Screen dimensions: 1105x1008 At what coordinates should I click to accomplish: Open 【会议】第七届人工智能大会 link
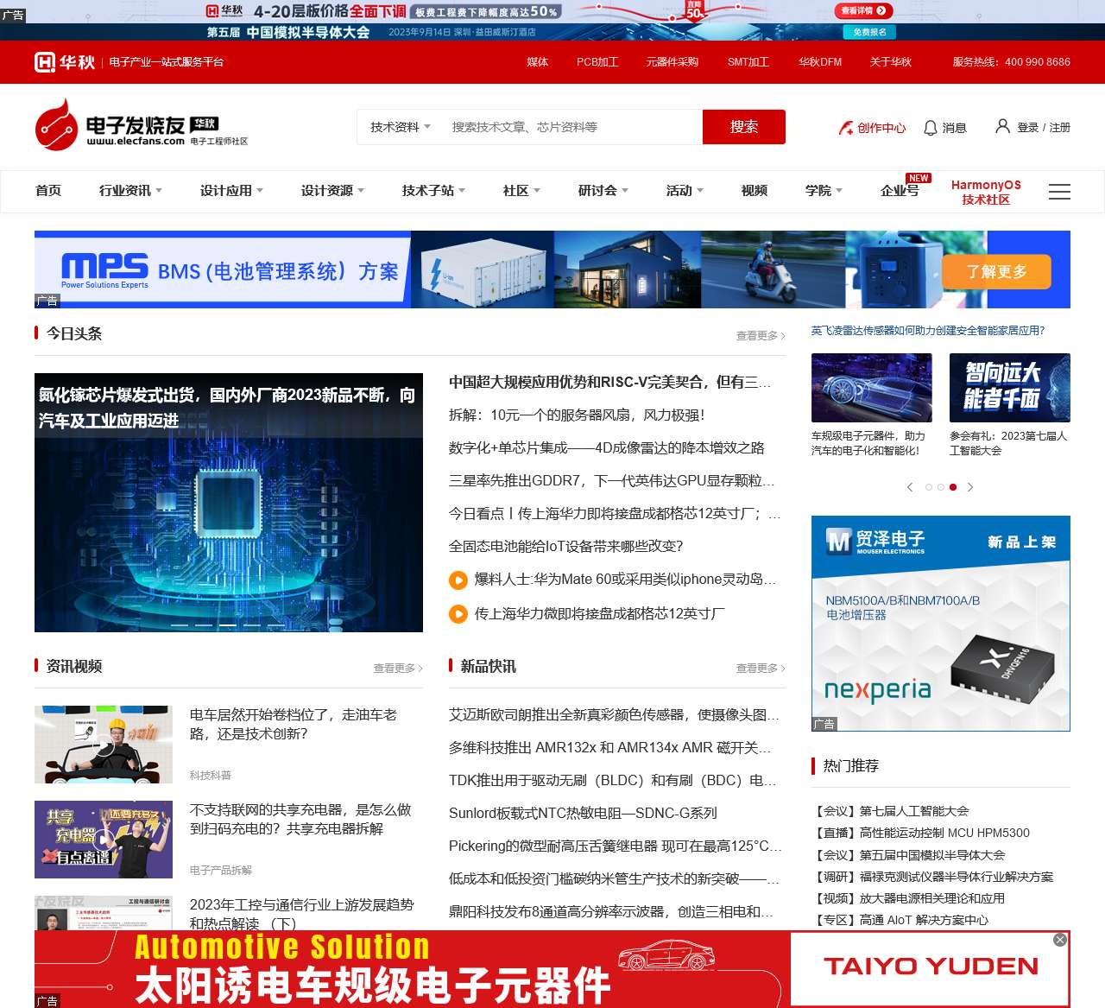[x=891, y=811]
